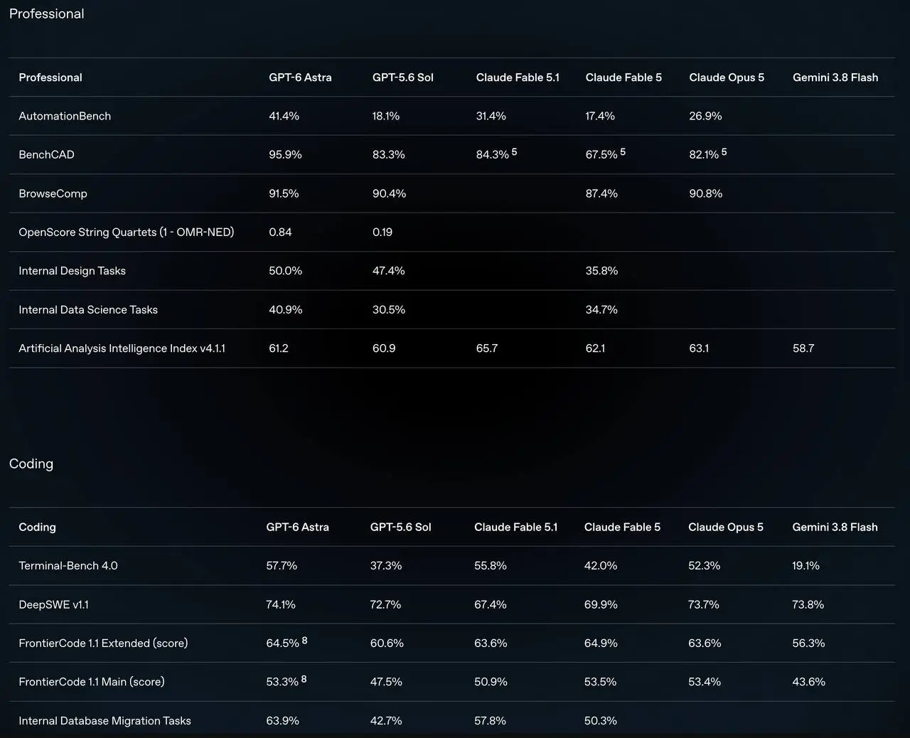The width and height of the screenshot is (910, 738).
Task: Click the 64.9% FrontierCode Extended value
Action: [601, 643]
